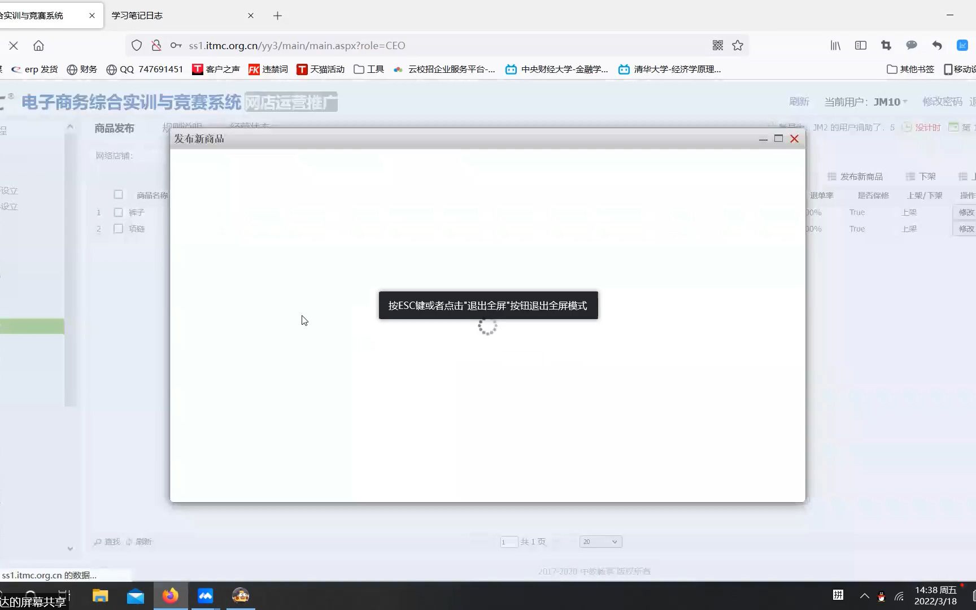
Task: Open the 违禁词 bookmark
Action: click(x=268, y=69)
